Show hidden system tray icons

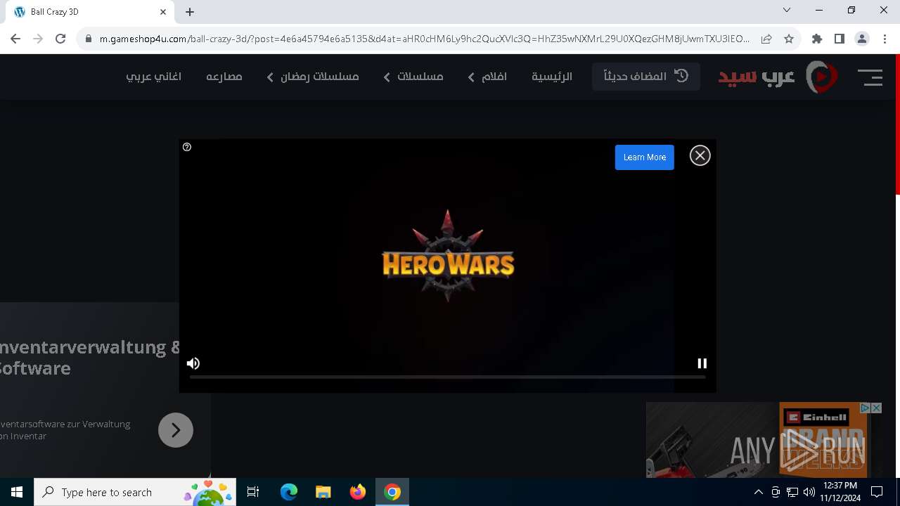click(x=758, y=492)
